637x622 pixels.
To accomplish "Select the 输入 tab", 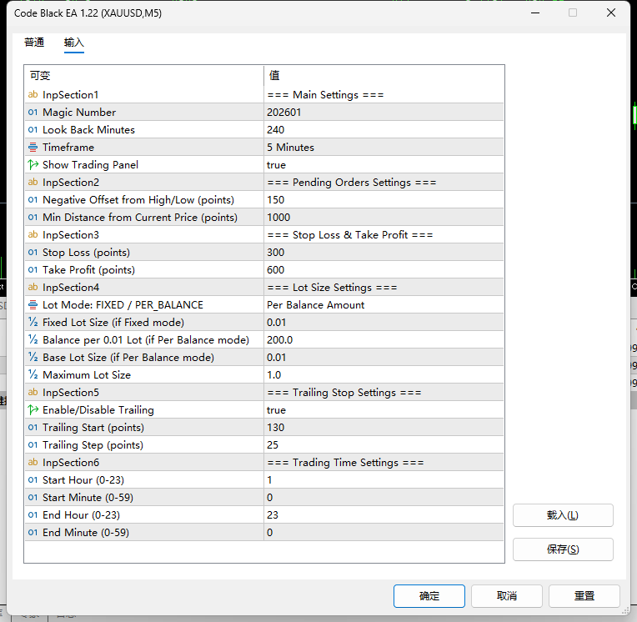I will (x=74, y=43).
